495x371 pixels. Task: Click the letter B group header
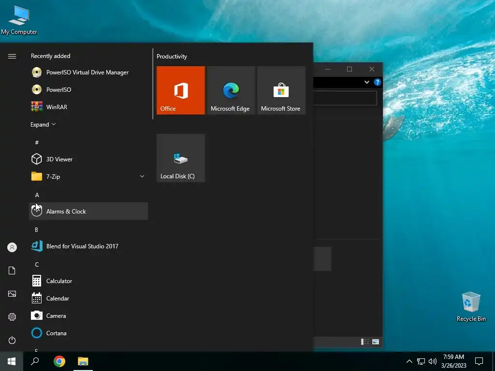(x=36, y=229)
